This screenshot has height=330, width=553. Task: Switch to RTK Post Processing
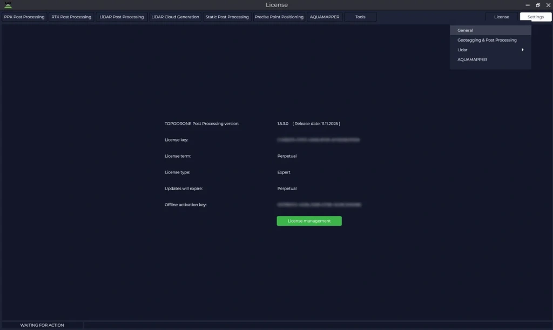pyautogui.click(x=71, y=17)
